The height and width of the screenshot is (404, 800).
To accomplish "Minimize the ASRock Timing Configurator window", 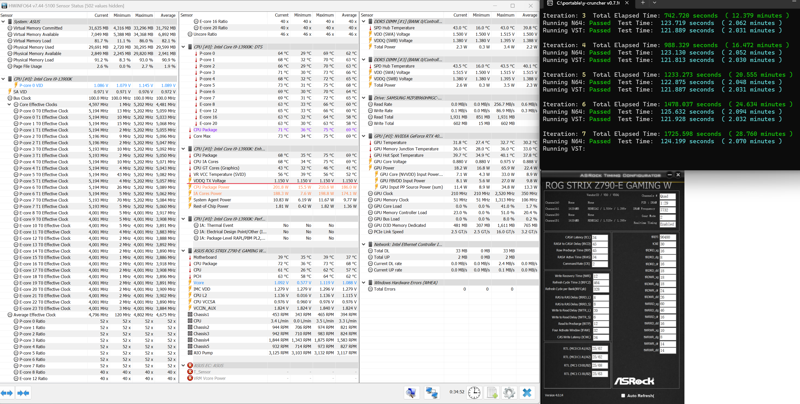I will (670, 175).
